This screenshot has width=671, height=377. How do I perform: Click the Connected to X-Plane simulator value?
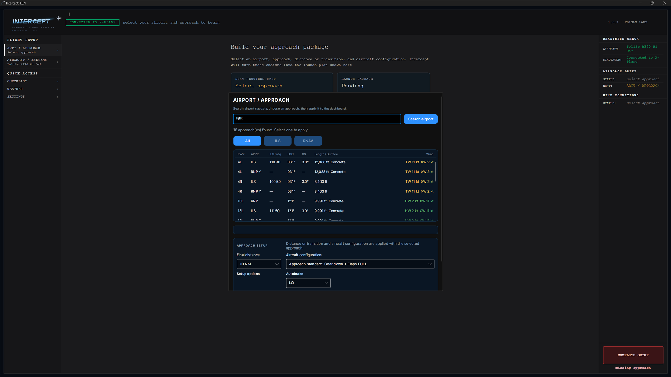click(x=643, y=60)
